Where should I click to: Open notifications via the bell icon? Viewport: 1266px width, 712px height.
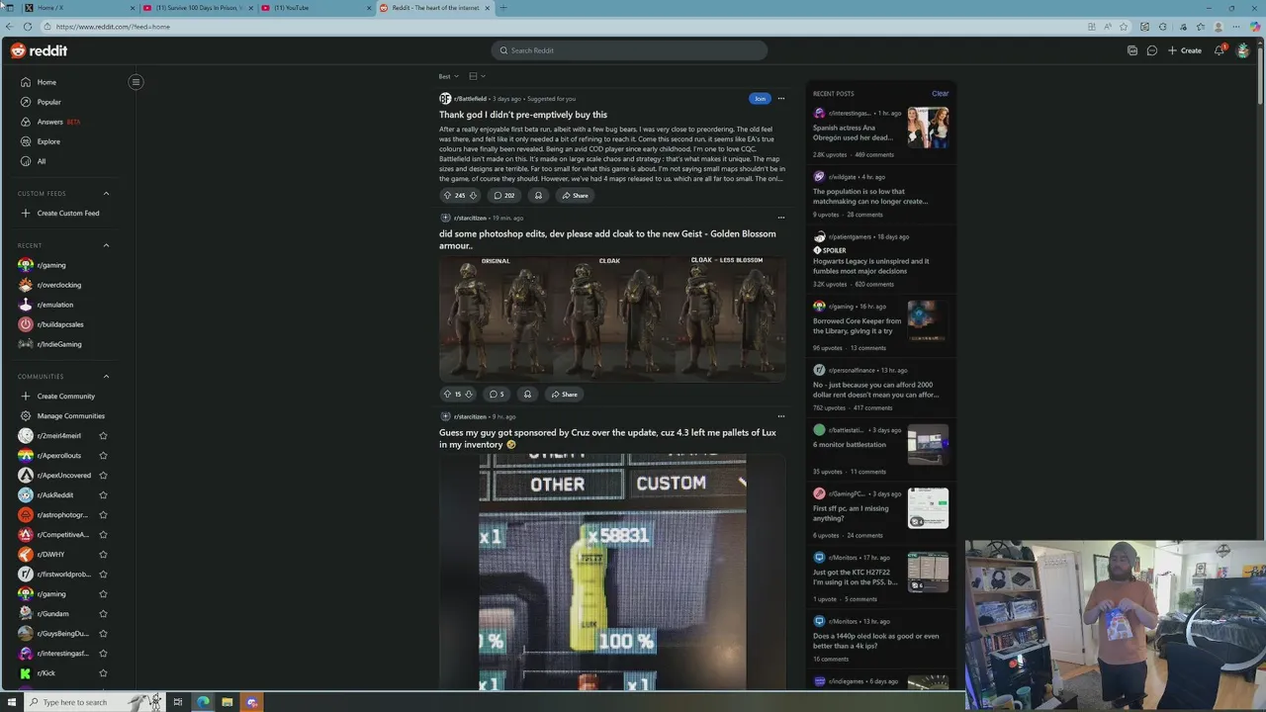coord(1220,50)
